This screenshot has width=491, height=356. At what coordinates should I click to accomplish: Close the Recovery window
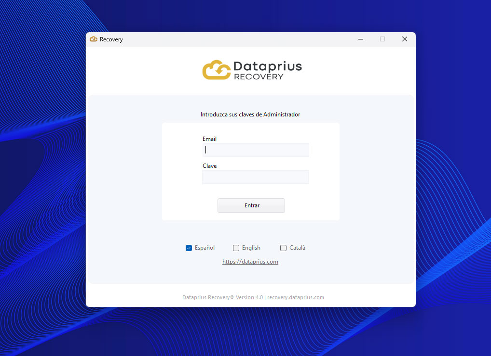tap(405, 39)
